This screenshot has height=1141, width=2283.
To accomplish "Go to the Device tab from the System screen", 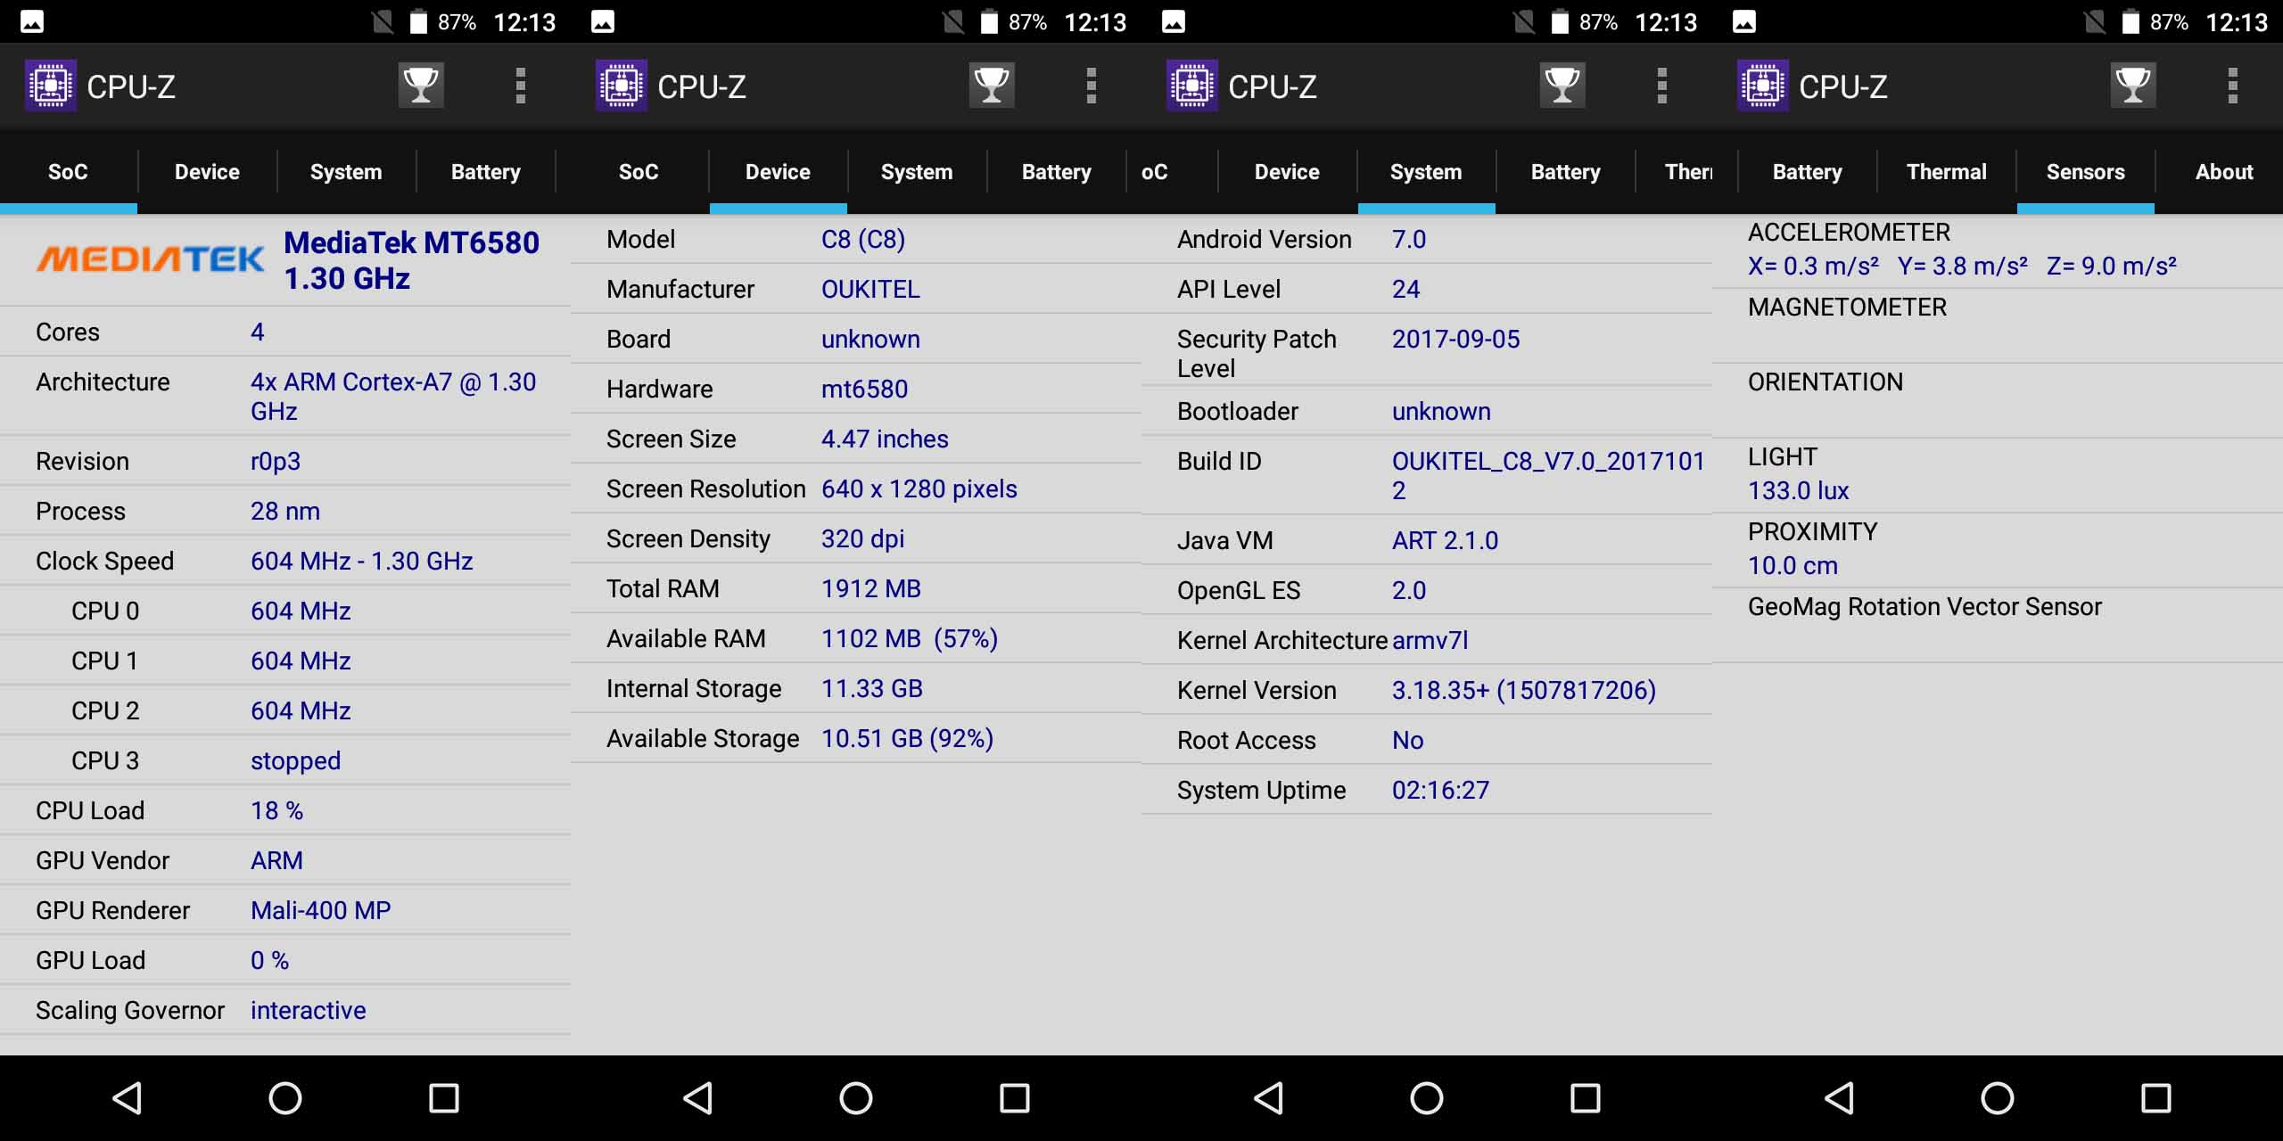I will pos(1287,172).
